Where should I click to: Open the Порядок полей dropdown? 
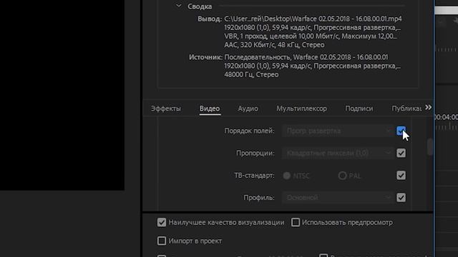[x=338, y=131]
